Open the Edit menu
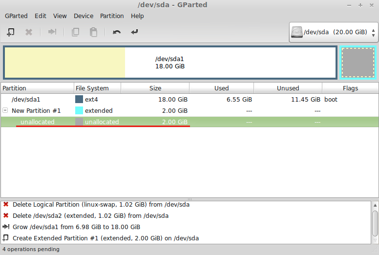379x255 pixels. click(41, 16)
